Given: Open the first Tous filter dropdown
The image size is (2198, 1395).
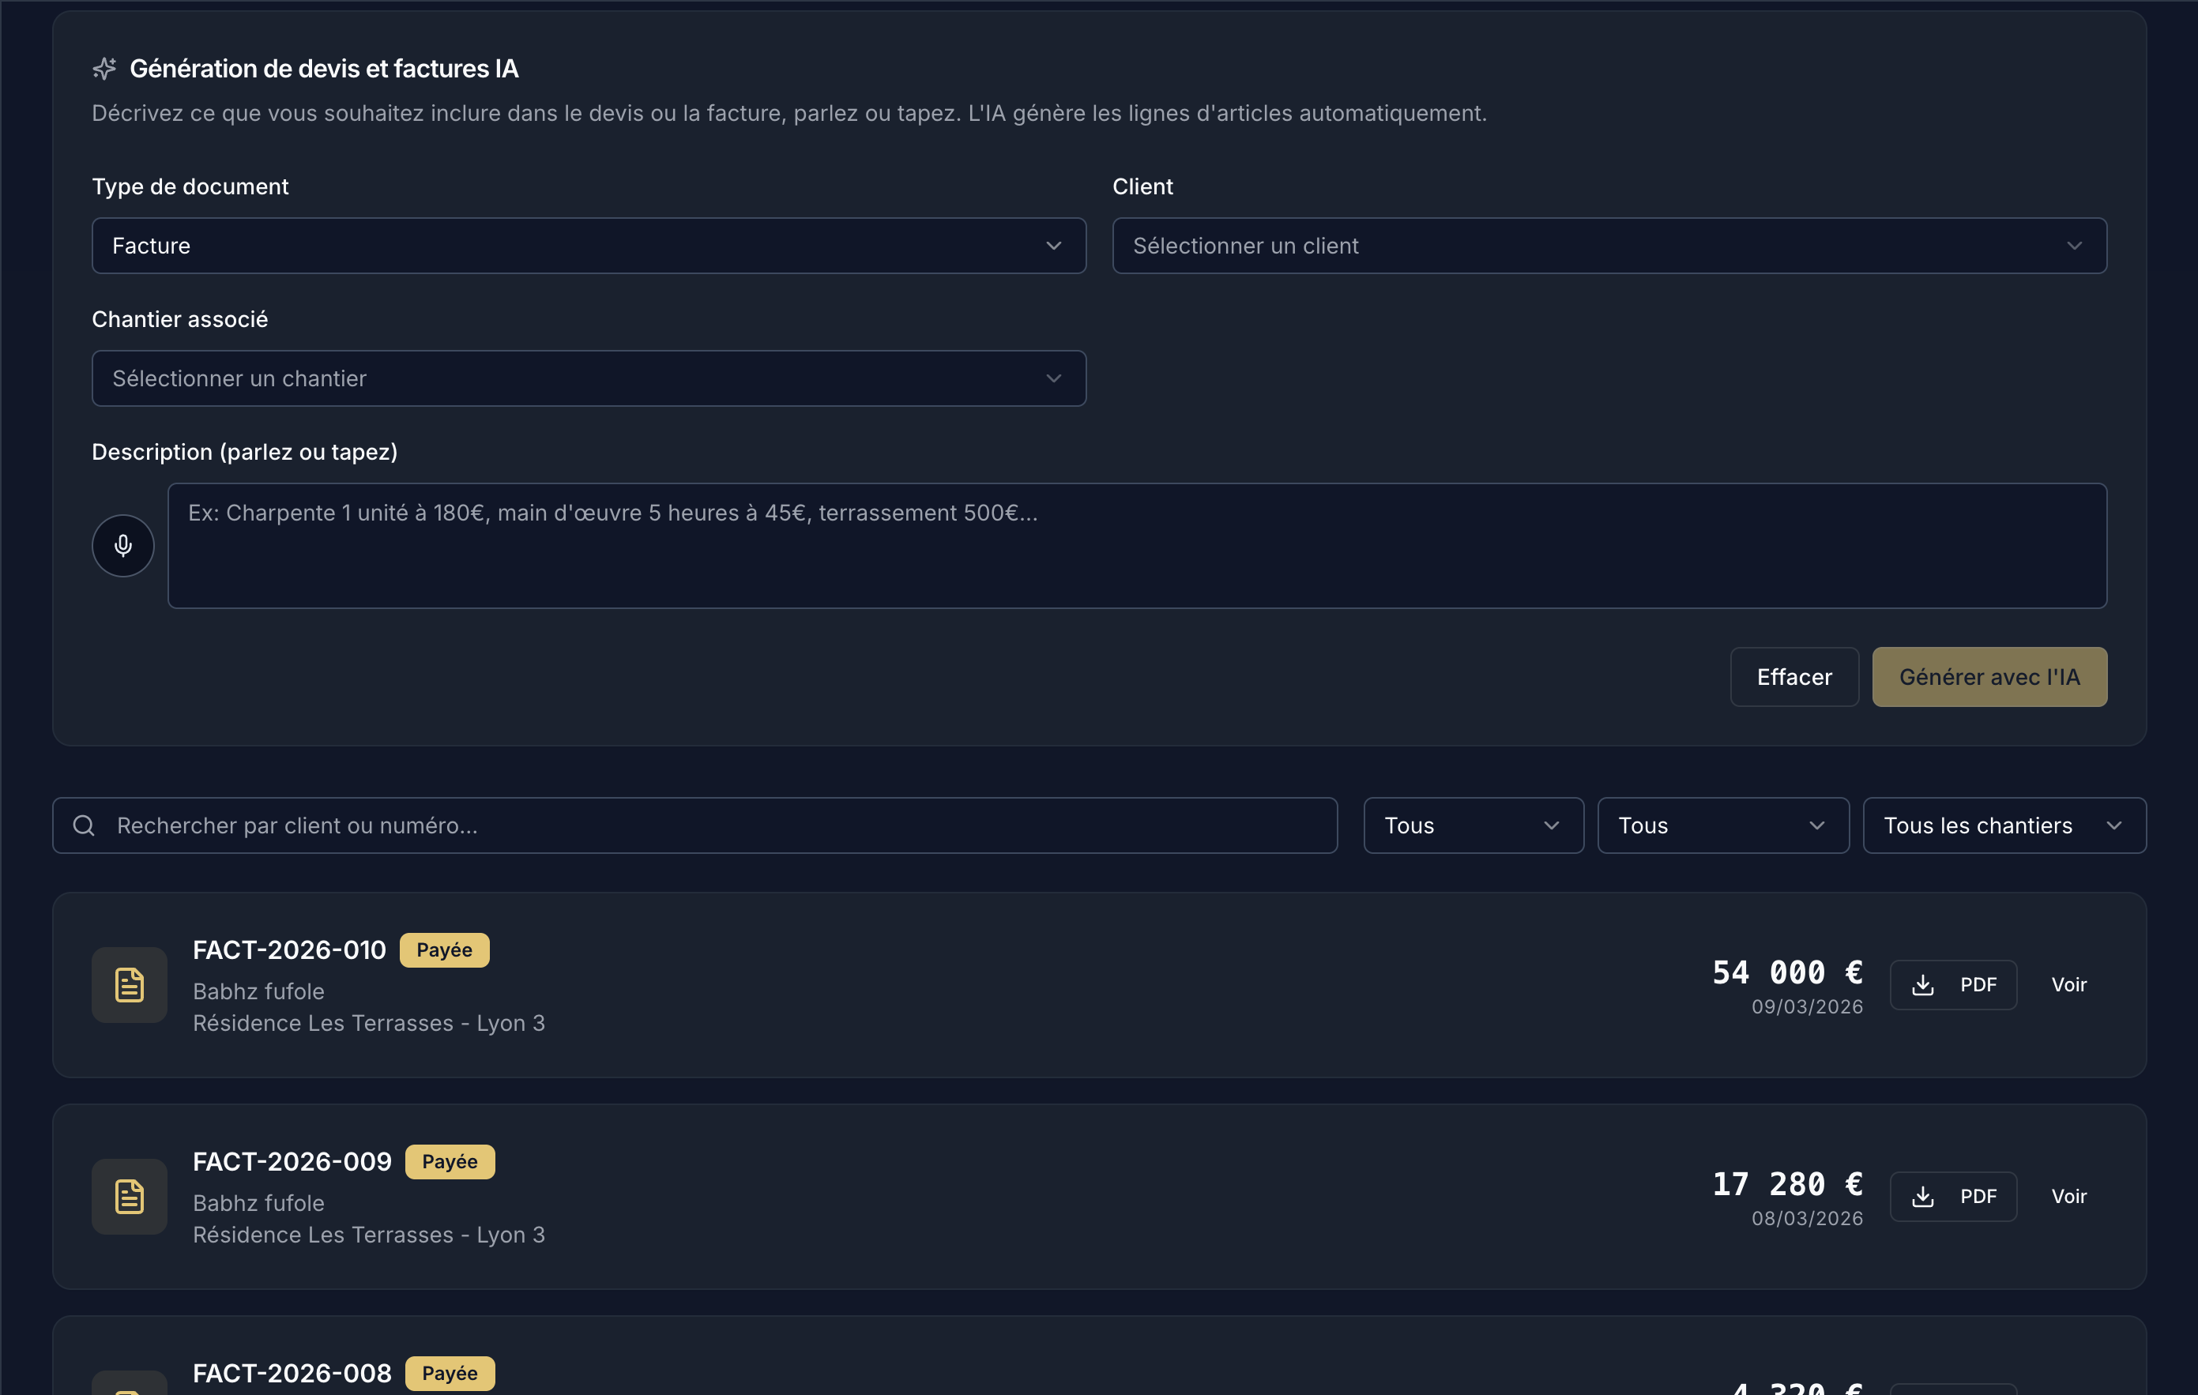Looking at the screenshot, I should pos(1473,825).
